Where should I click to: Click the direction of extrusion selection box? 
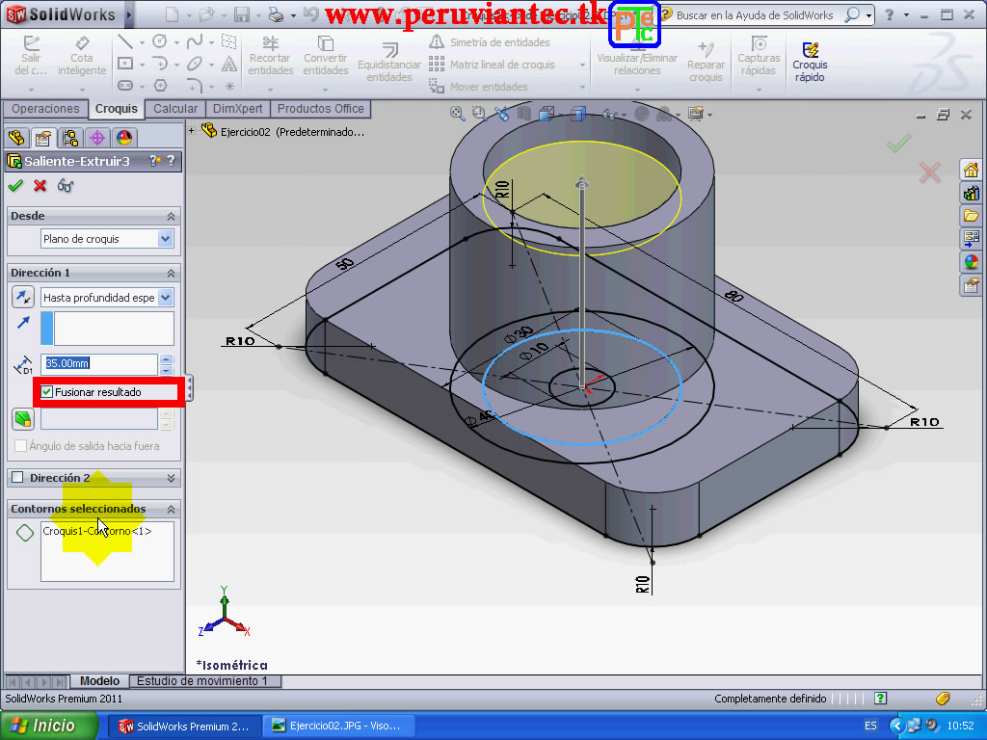(x=107, y=328)
